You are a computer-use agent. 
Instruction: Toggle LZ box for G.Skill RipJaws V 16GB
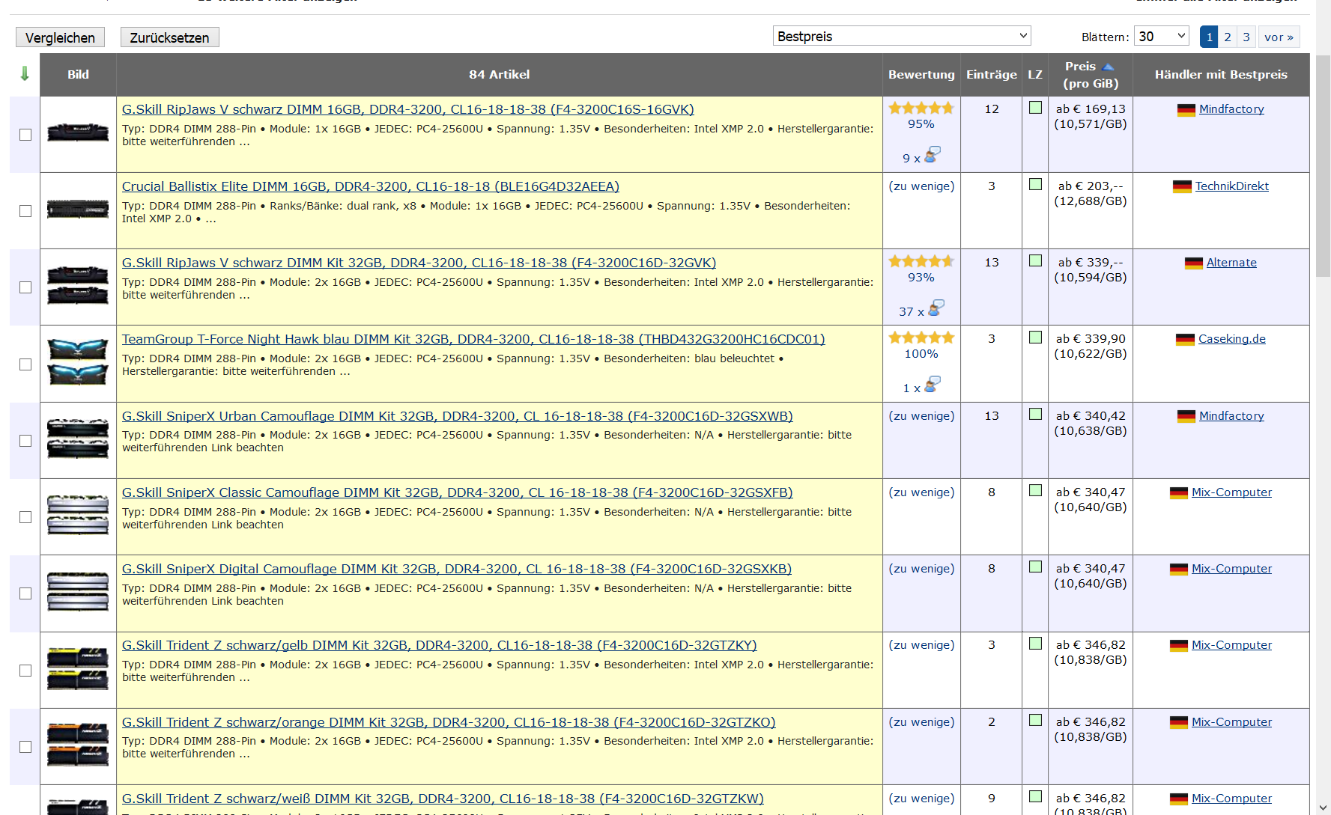pos(1035,108)
